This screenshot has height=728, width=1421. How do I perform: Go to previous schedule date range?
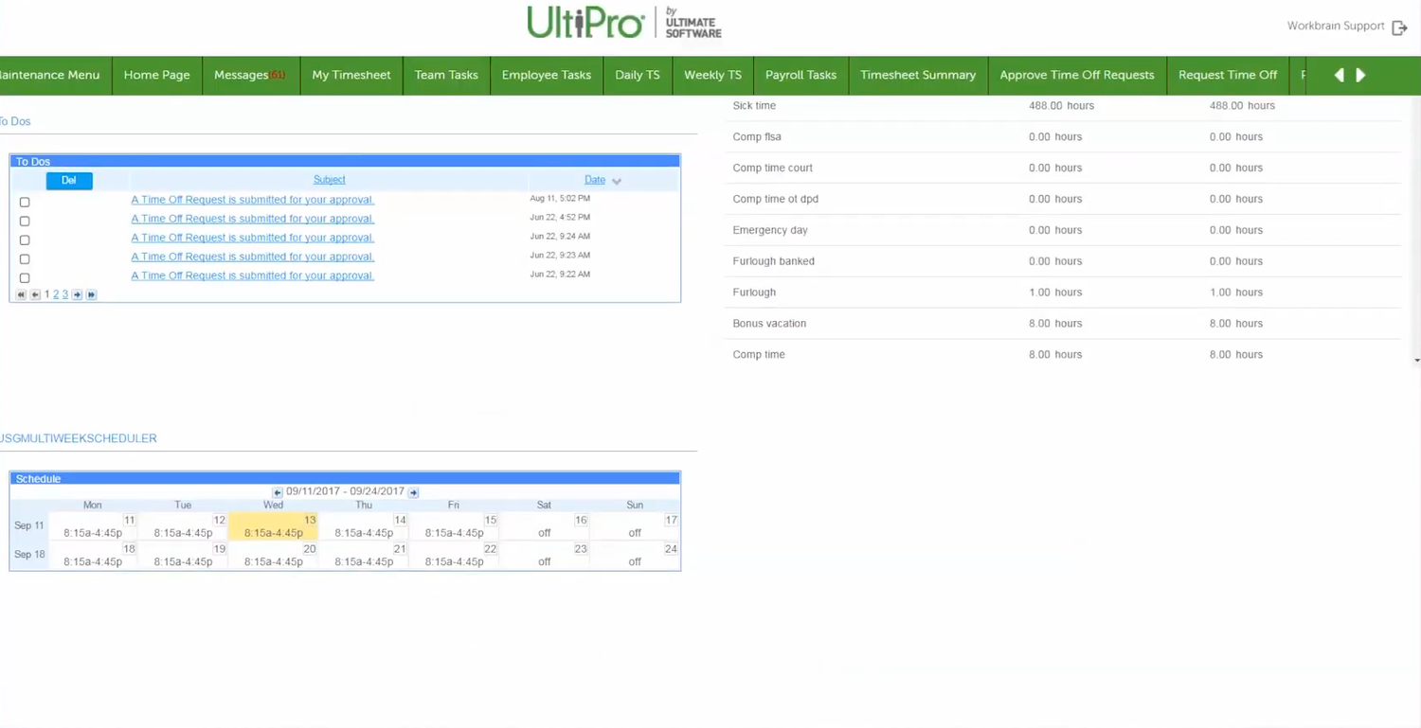tap(277, 492)
